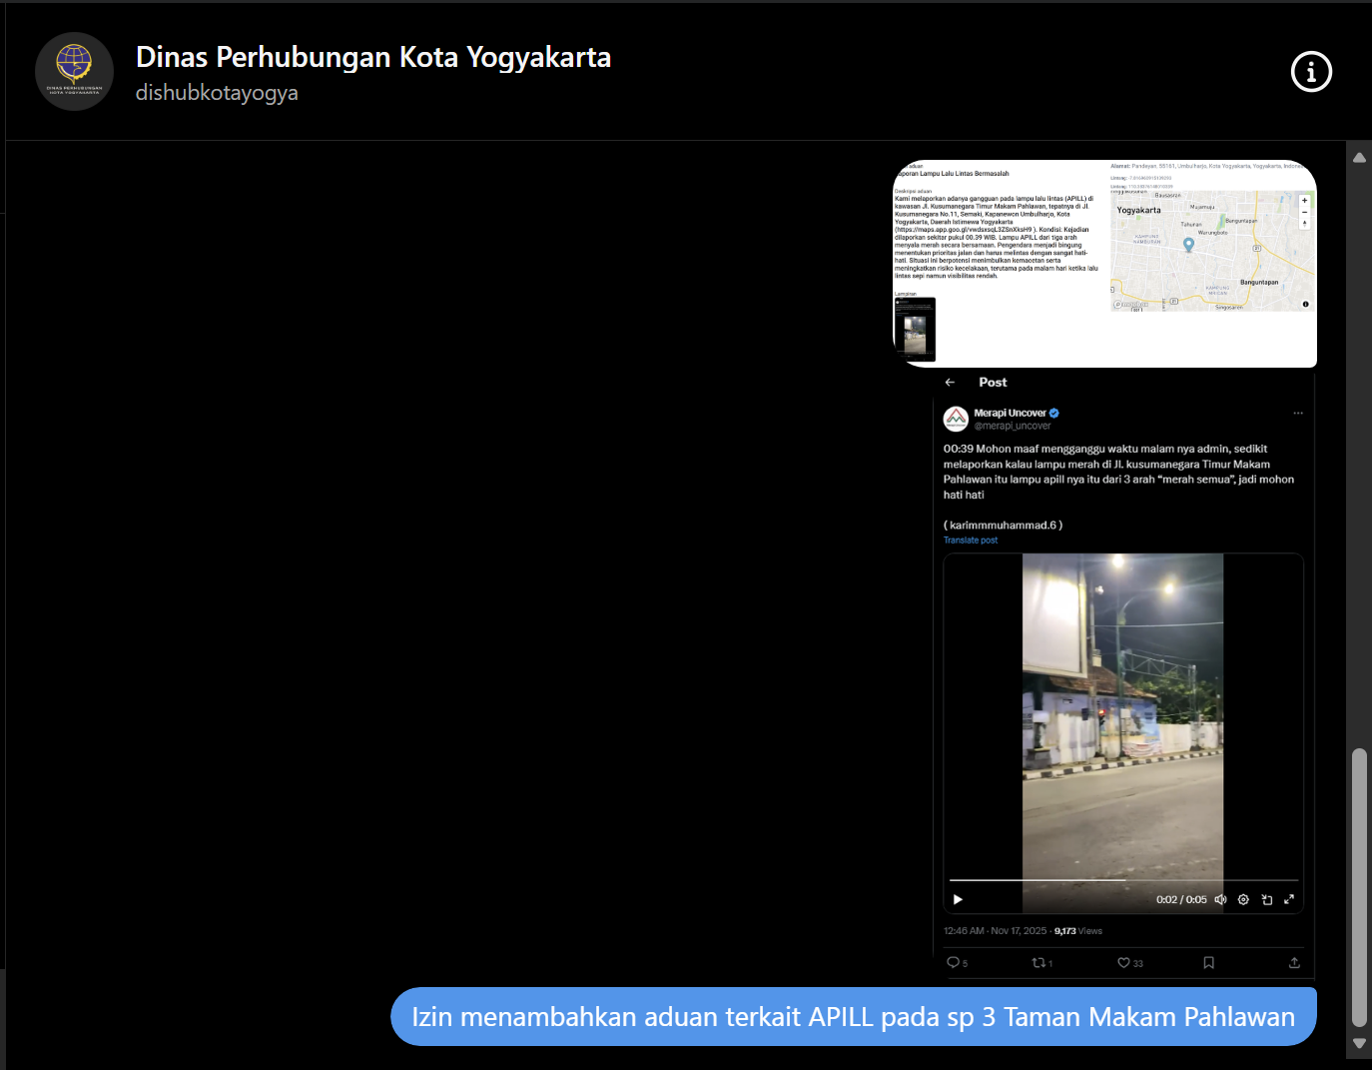The image size is (1372, 1070).
Task: Open the Merapi Uncover account name
Action: 1010,413
